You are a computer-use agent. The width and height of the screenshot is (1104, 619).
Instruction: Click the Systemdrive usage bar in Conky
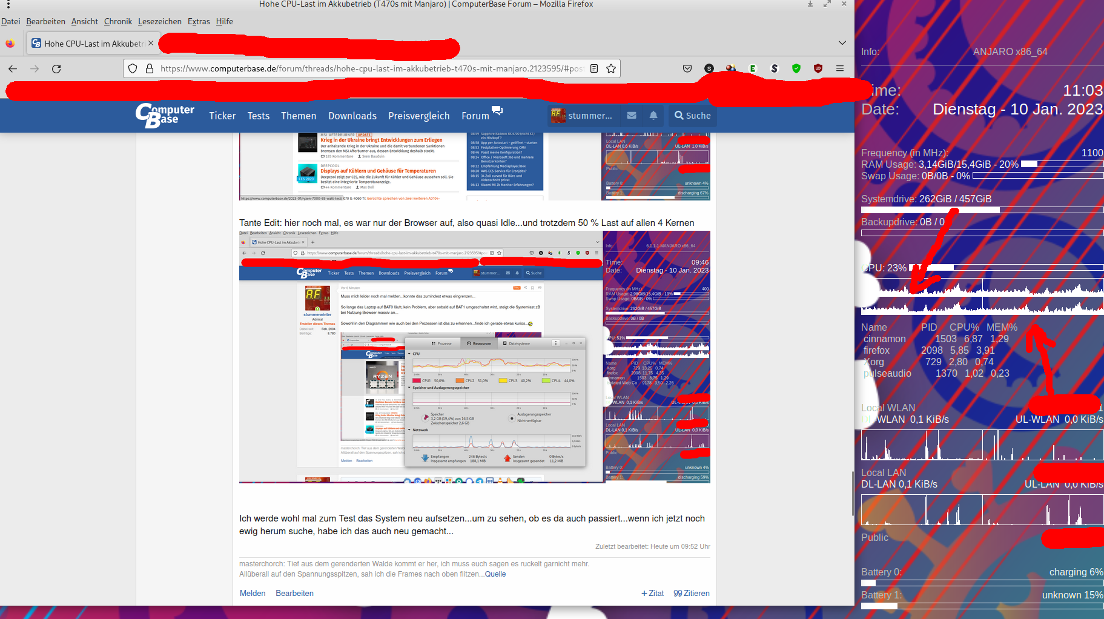tap(982, 210)
